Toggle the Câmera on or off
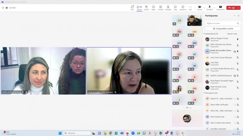This screenshot has height=136, width=243. click(200, 8)
